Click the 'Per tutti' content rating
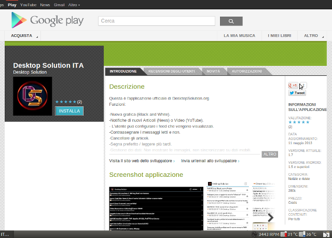Viewport: 332px width, 238px height. click(294, 219)
